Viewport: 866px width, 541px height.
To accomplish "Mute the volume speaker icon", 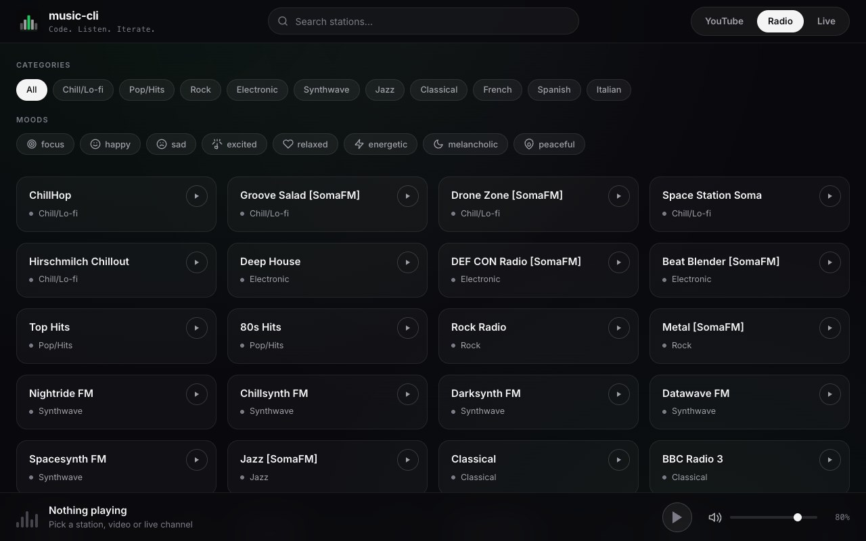I will click(x=715, y=517).
